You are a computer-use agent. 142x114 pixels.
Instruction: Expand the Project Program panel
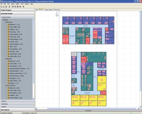coord(17,10)
